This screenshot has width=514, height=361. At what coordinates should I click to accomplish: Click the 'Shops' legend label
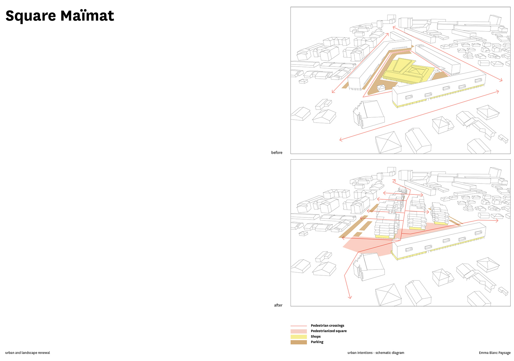(316, 336)
